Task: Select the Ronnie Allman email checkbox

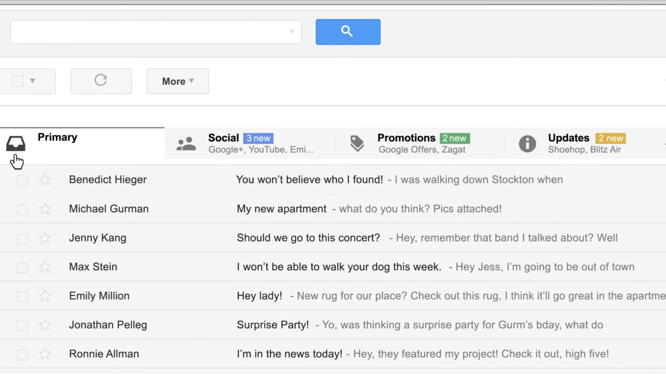Action: tap(22, 354)
